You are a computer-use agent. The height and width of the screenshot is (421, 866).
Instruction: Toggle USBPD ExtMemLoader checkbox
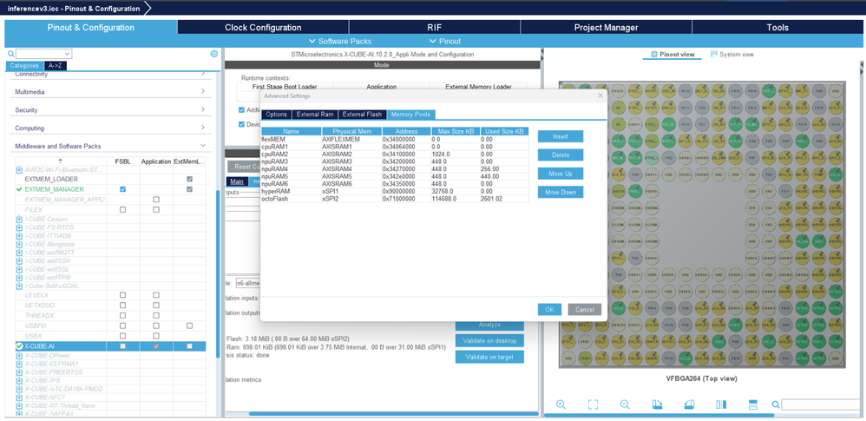[x=189, y=326]
